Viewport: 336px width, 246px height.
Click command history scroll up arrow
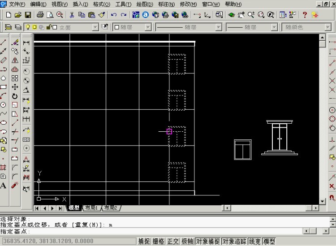coord(333,219)
